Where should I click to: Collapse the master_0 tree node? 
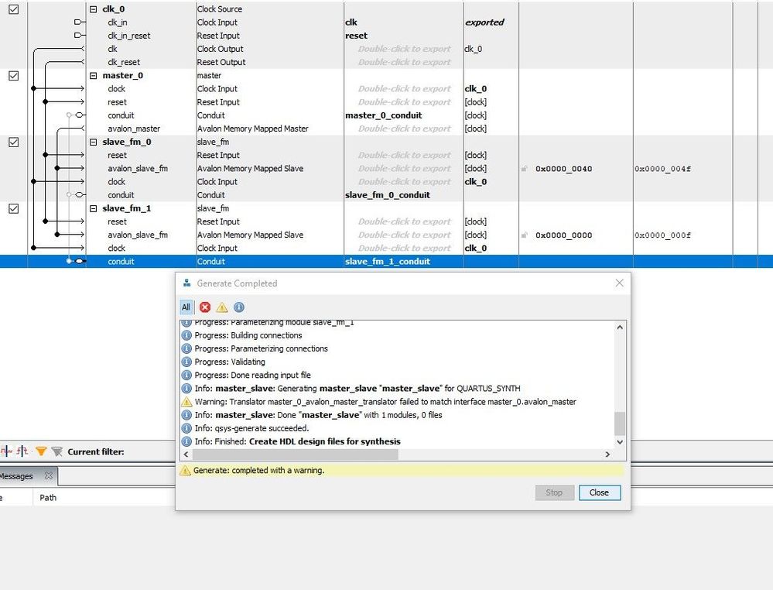coord(94,76)
